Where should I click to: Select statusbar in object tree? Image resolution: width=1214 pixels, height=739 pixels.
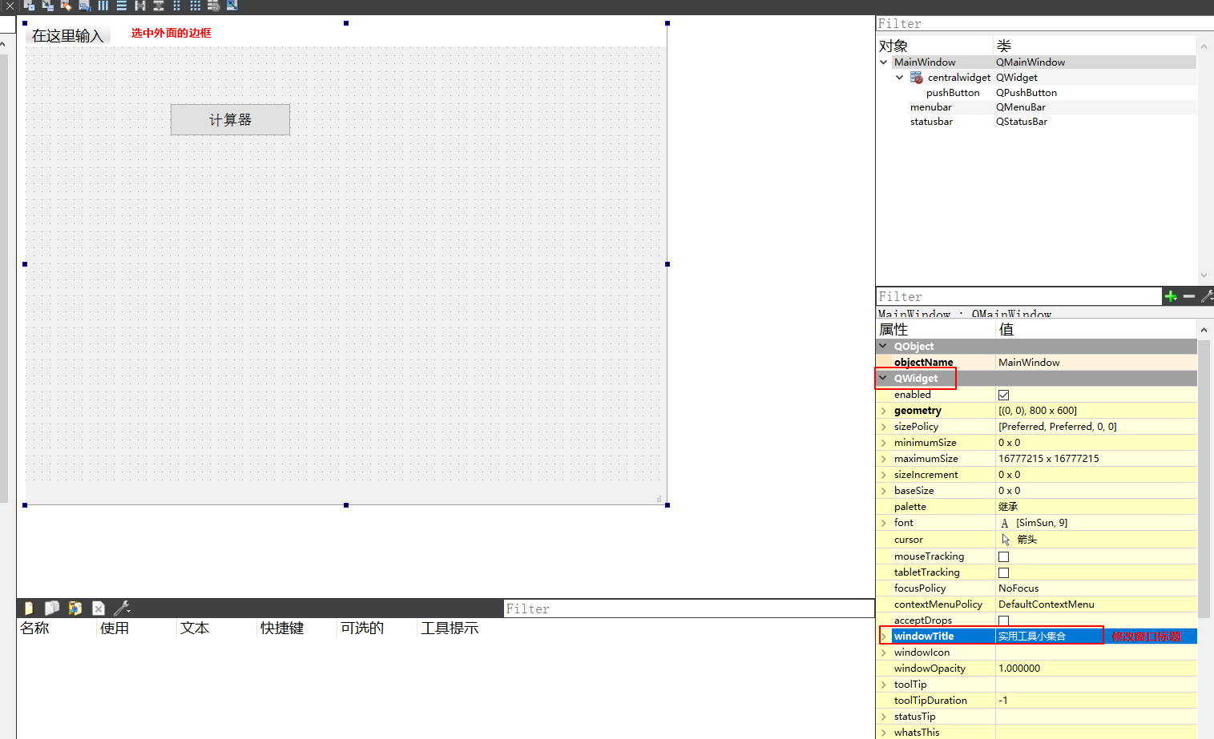[x=931, y=122]
